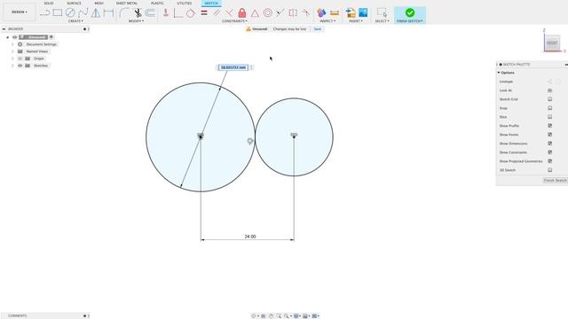Open the Modify dropdown menu

point(136,21)
